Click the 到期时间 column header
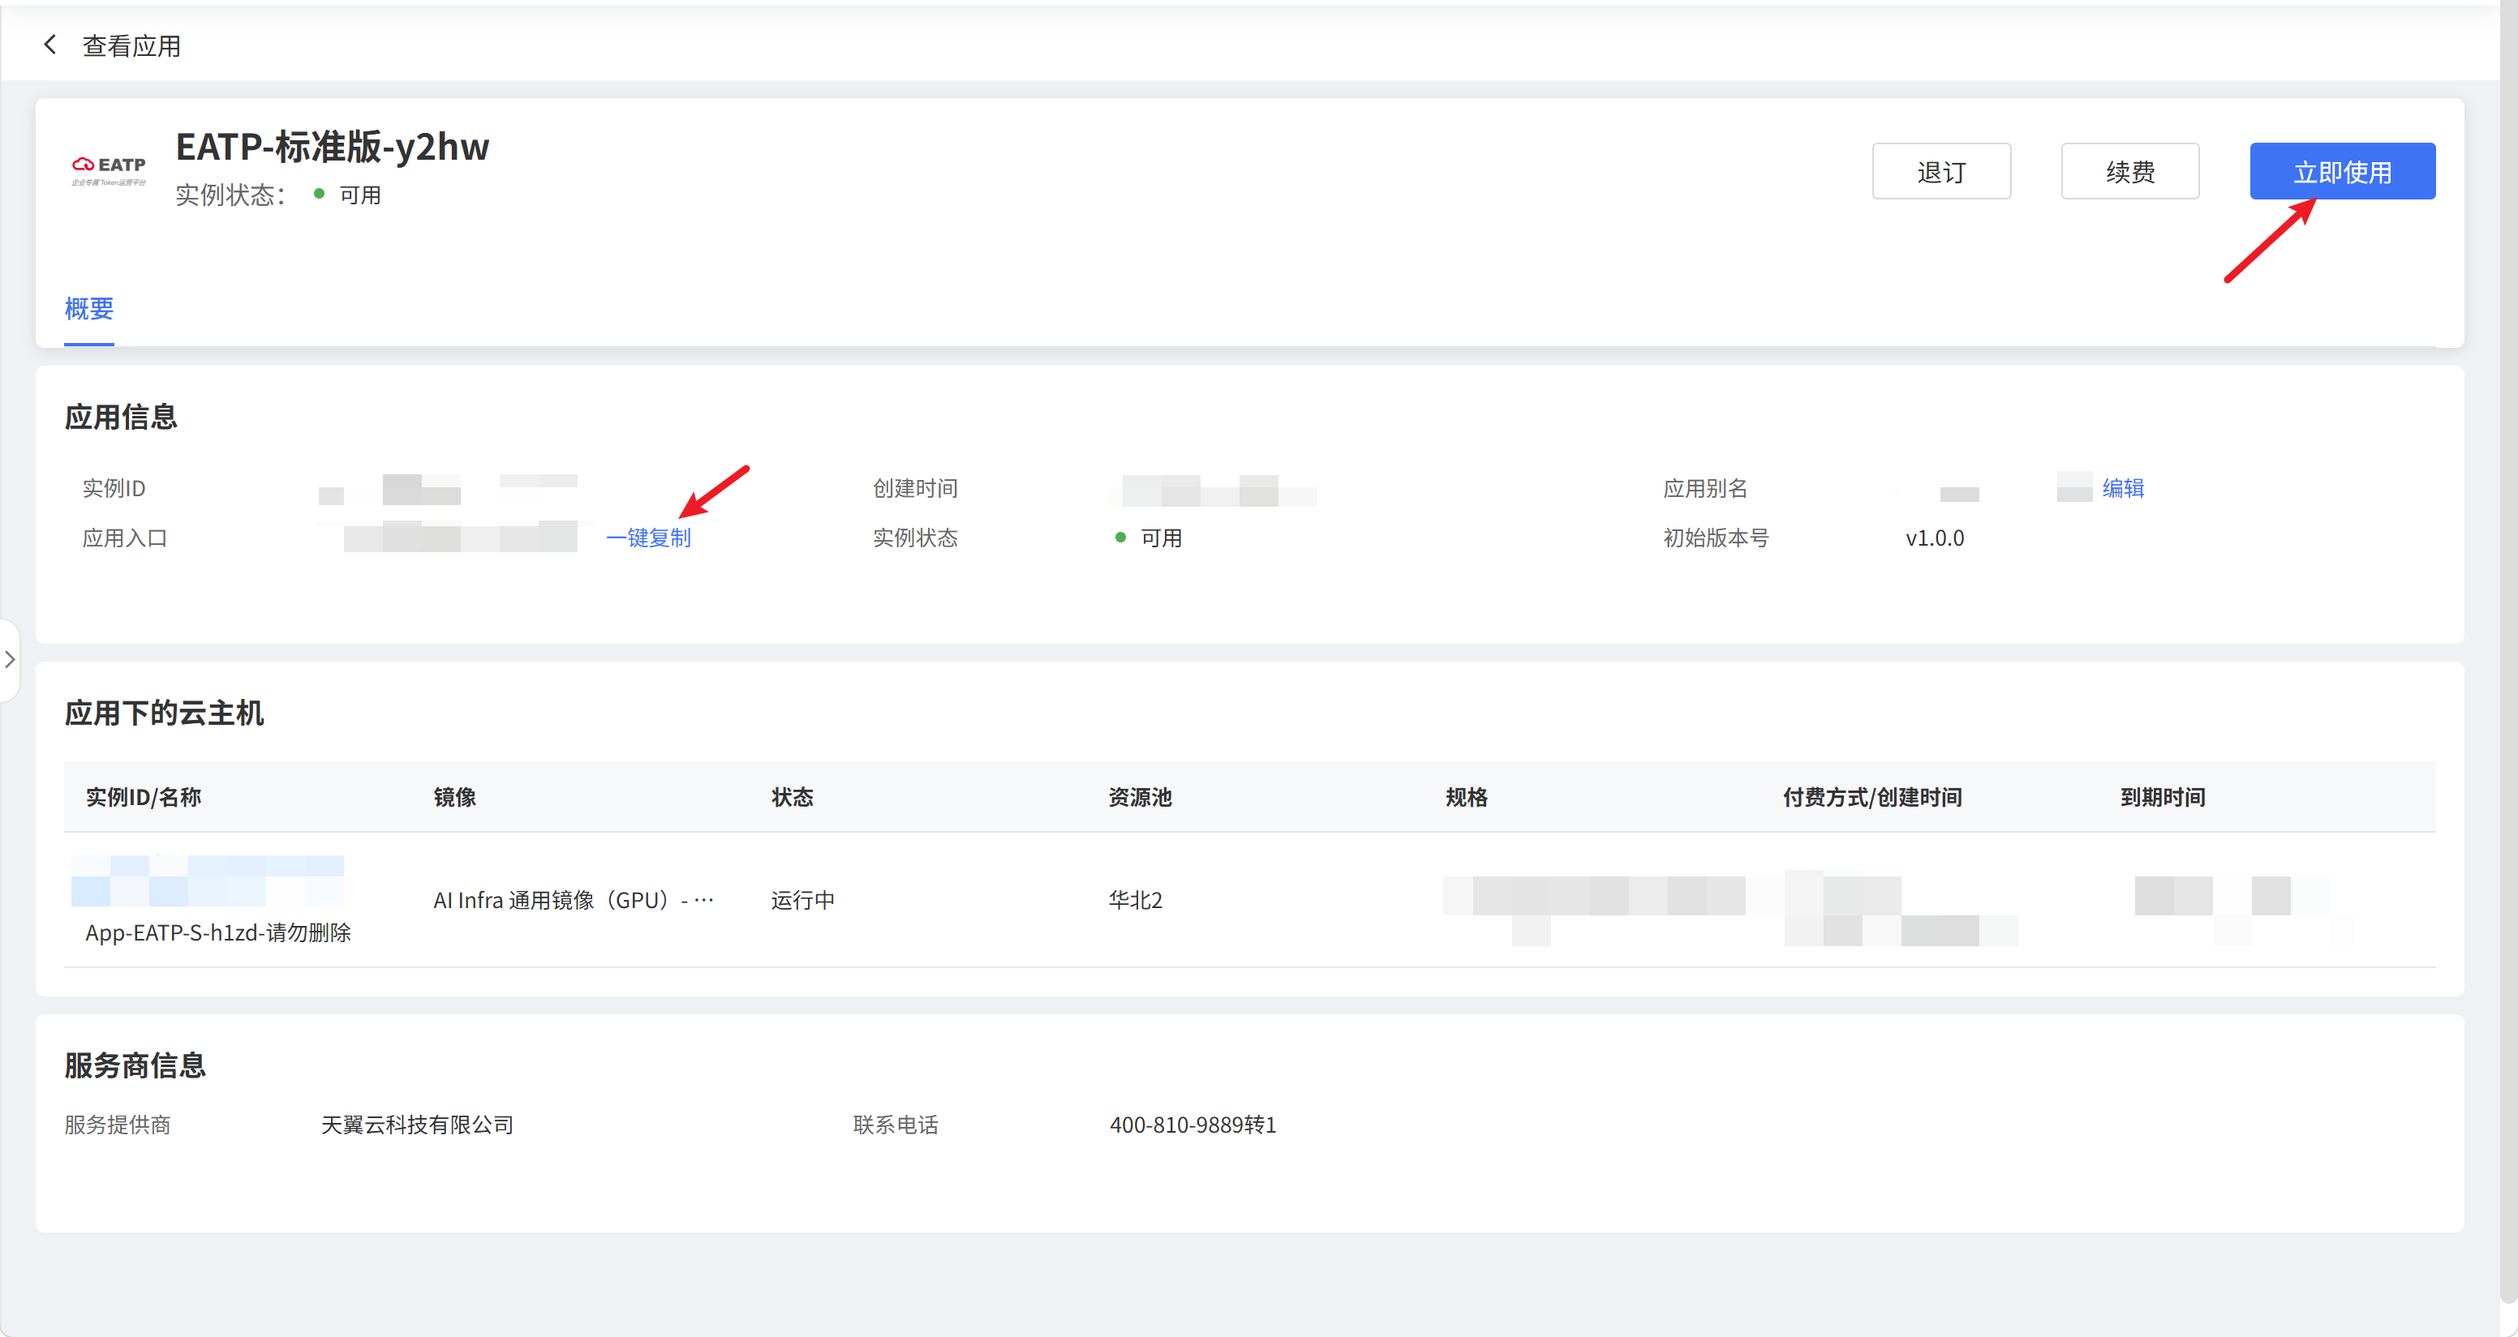The height and width of the screenshot is (1337, 2518). pos(2162,798)
